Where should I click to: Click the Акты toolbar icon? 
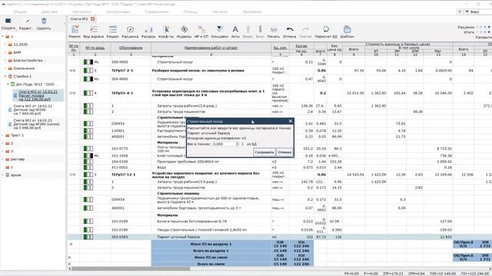click(235, 29)
